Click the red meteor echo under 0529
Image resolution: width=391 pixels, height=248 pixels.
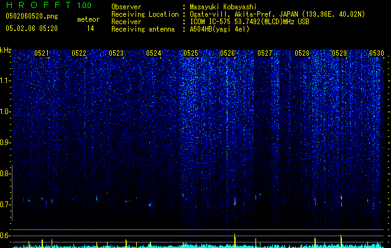tap(341, 197)
